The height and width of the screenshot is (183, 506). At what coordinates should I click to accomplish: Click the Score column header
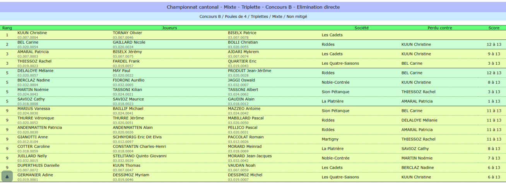pos(494,28)
